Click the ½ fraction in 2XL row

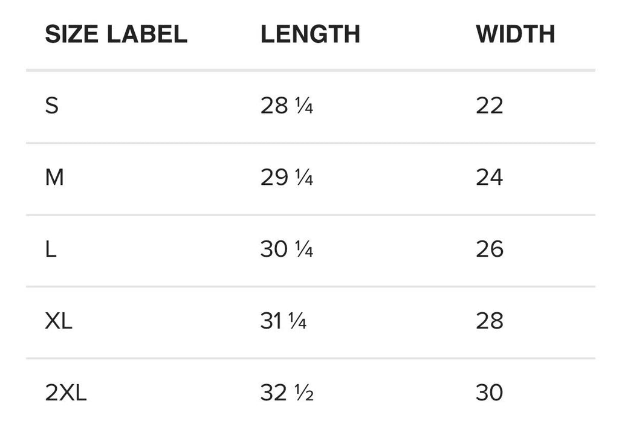pos(304,394)
